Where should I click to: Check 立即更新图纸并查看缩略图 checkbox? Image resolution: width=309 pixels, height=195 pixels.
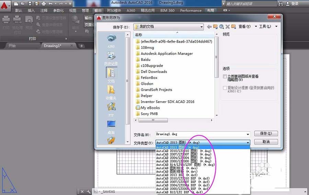coord(225,76)
